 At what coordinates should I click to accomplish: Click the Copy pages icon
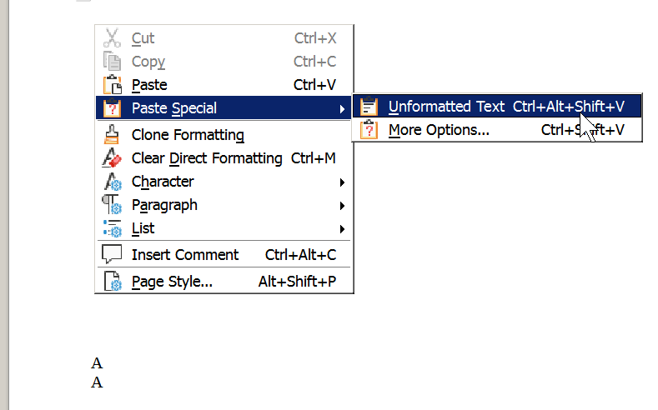(x=112, y=61)
